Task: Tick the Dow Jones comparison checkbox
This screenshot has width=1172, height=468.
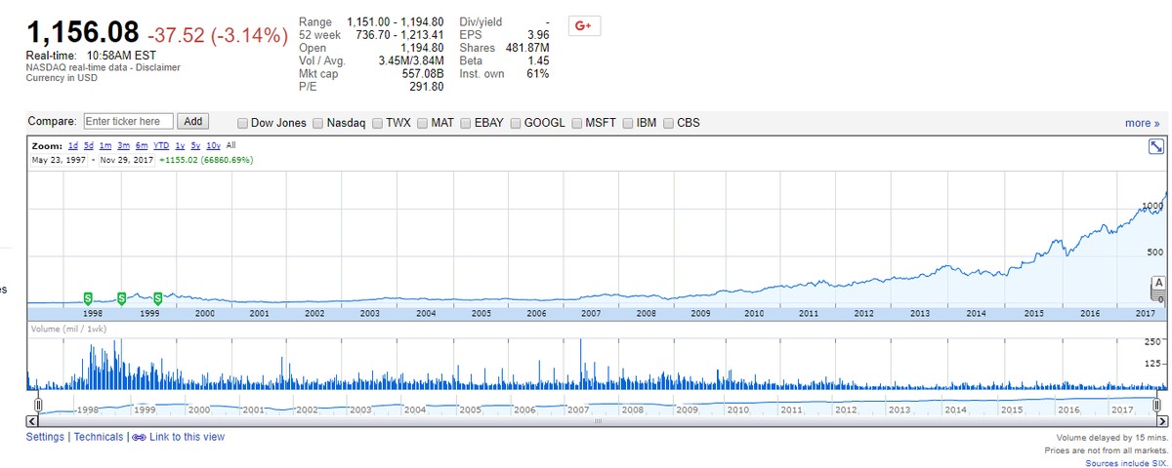Action: click(243, 123)
